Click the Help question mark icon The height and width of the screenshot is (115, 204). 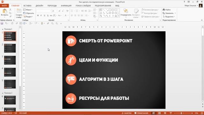coord(184,2)
